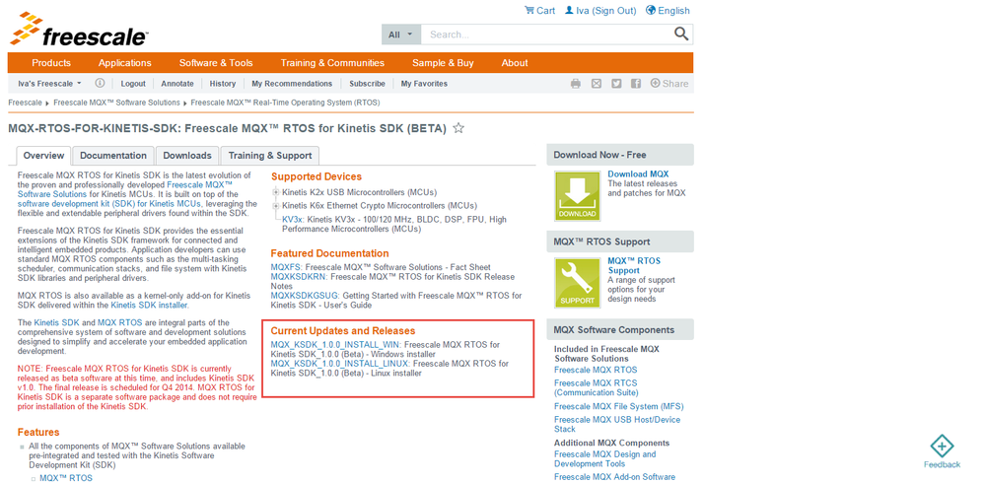Share on Facebook icon

point(636,84)
